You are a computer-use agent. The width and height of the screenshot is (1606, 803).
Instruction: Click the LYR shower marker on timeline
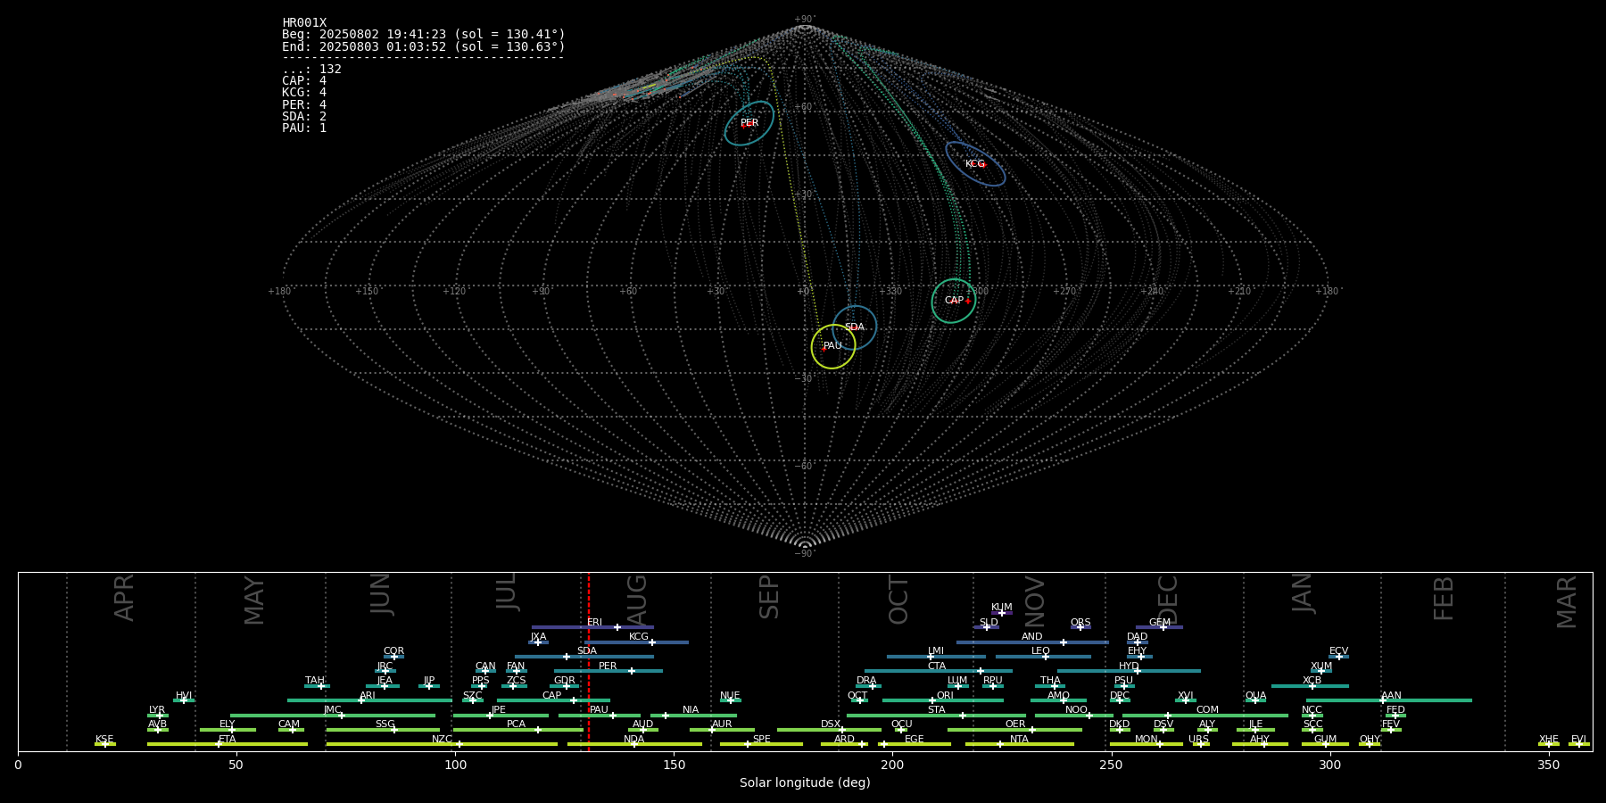[158, 716]
